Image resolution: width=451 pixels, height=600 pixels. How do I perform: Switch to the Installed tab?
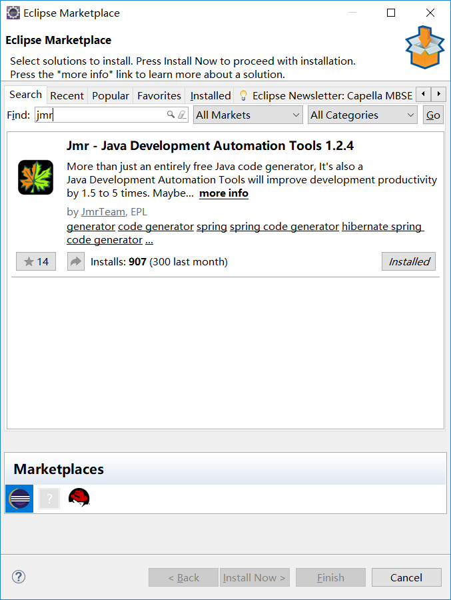(211, 95)
